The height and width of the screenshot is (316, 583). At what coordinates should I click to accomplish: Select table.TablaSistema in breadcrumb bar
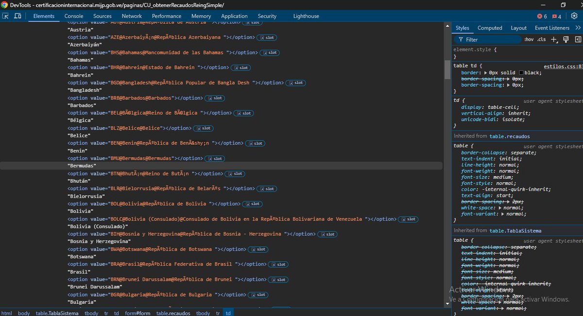[x=57, y=313]
